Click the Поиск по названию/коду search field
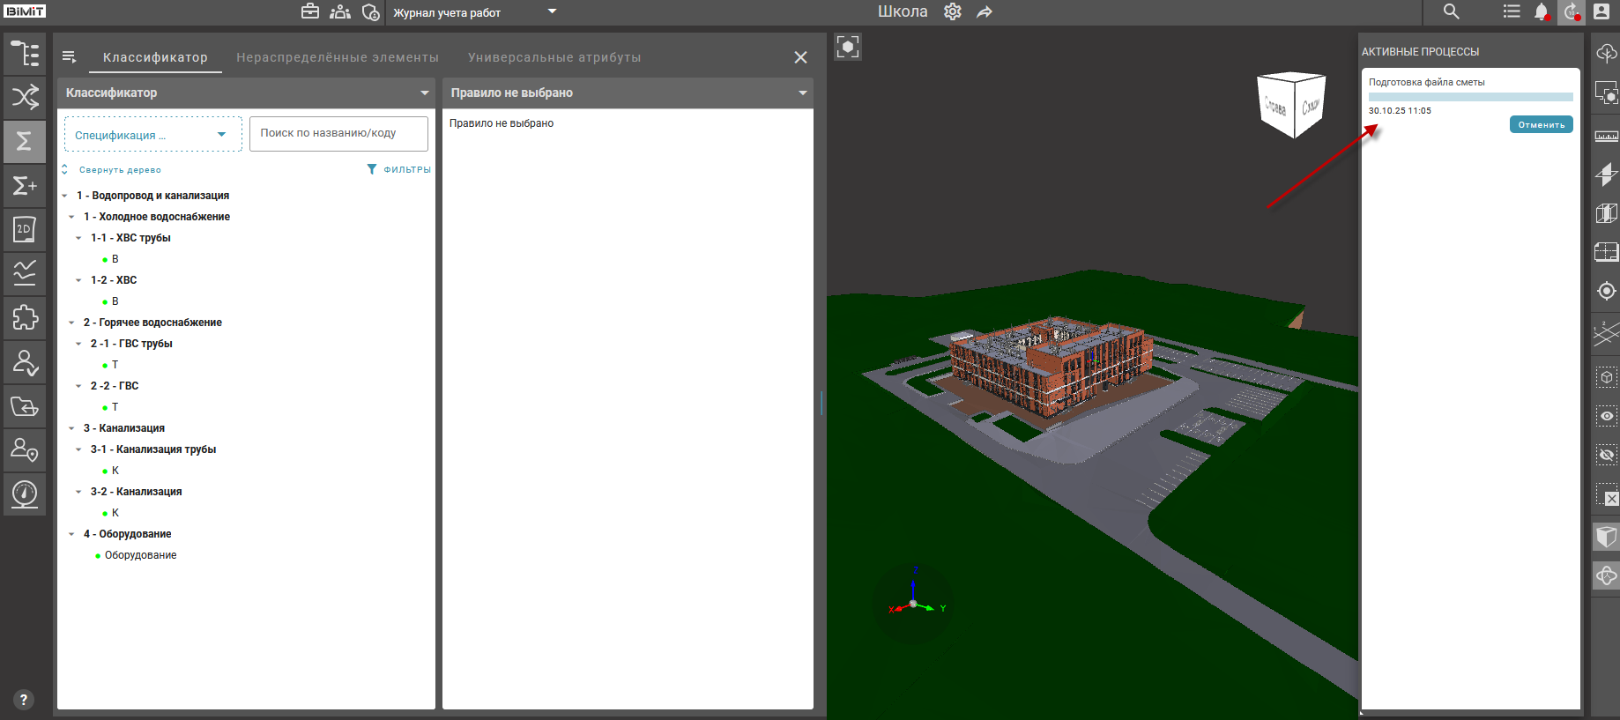The image size is (1620, 720). 338,134
